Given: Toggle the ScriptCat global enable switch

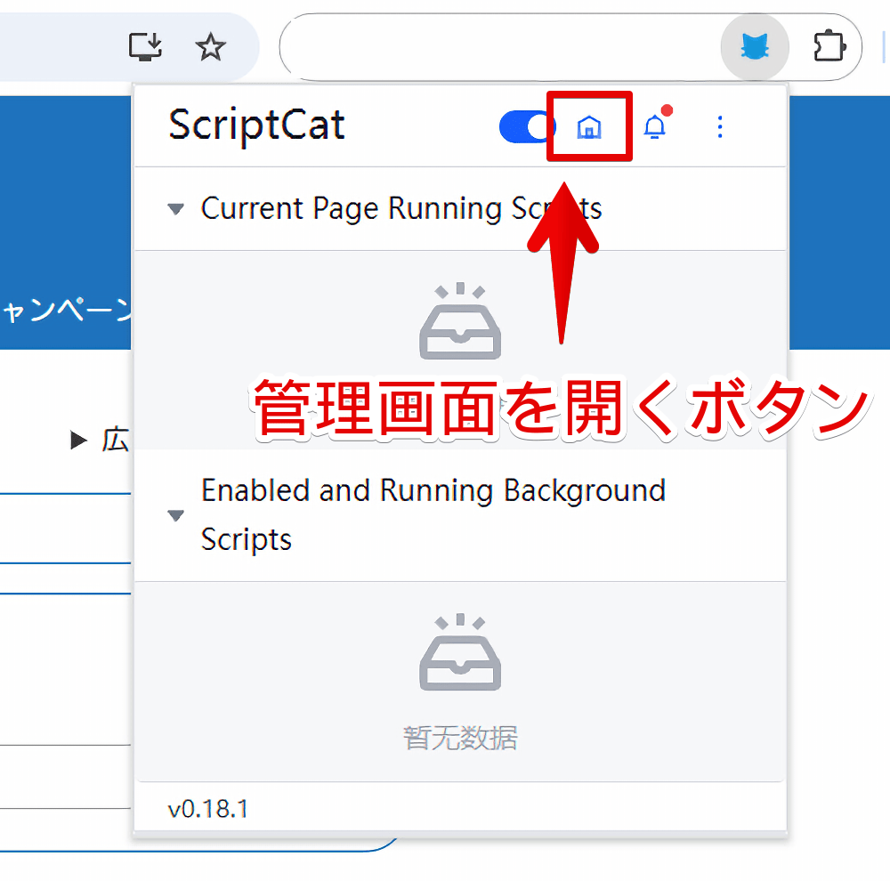Looking at the screenshot, I should 527,126.
